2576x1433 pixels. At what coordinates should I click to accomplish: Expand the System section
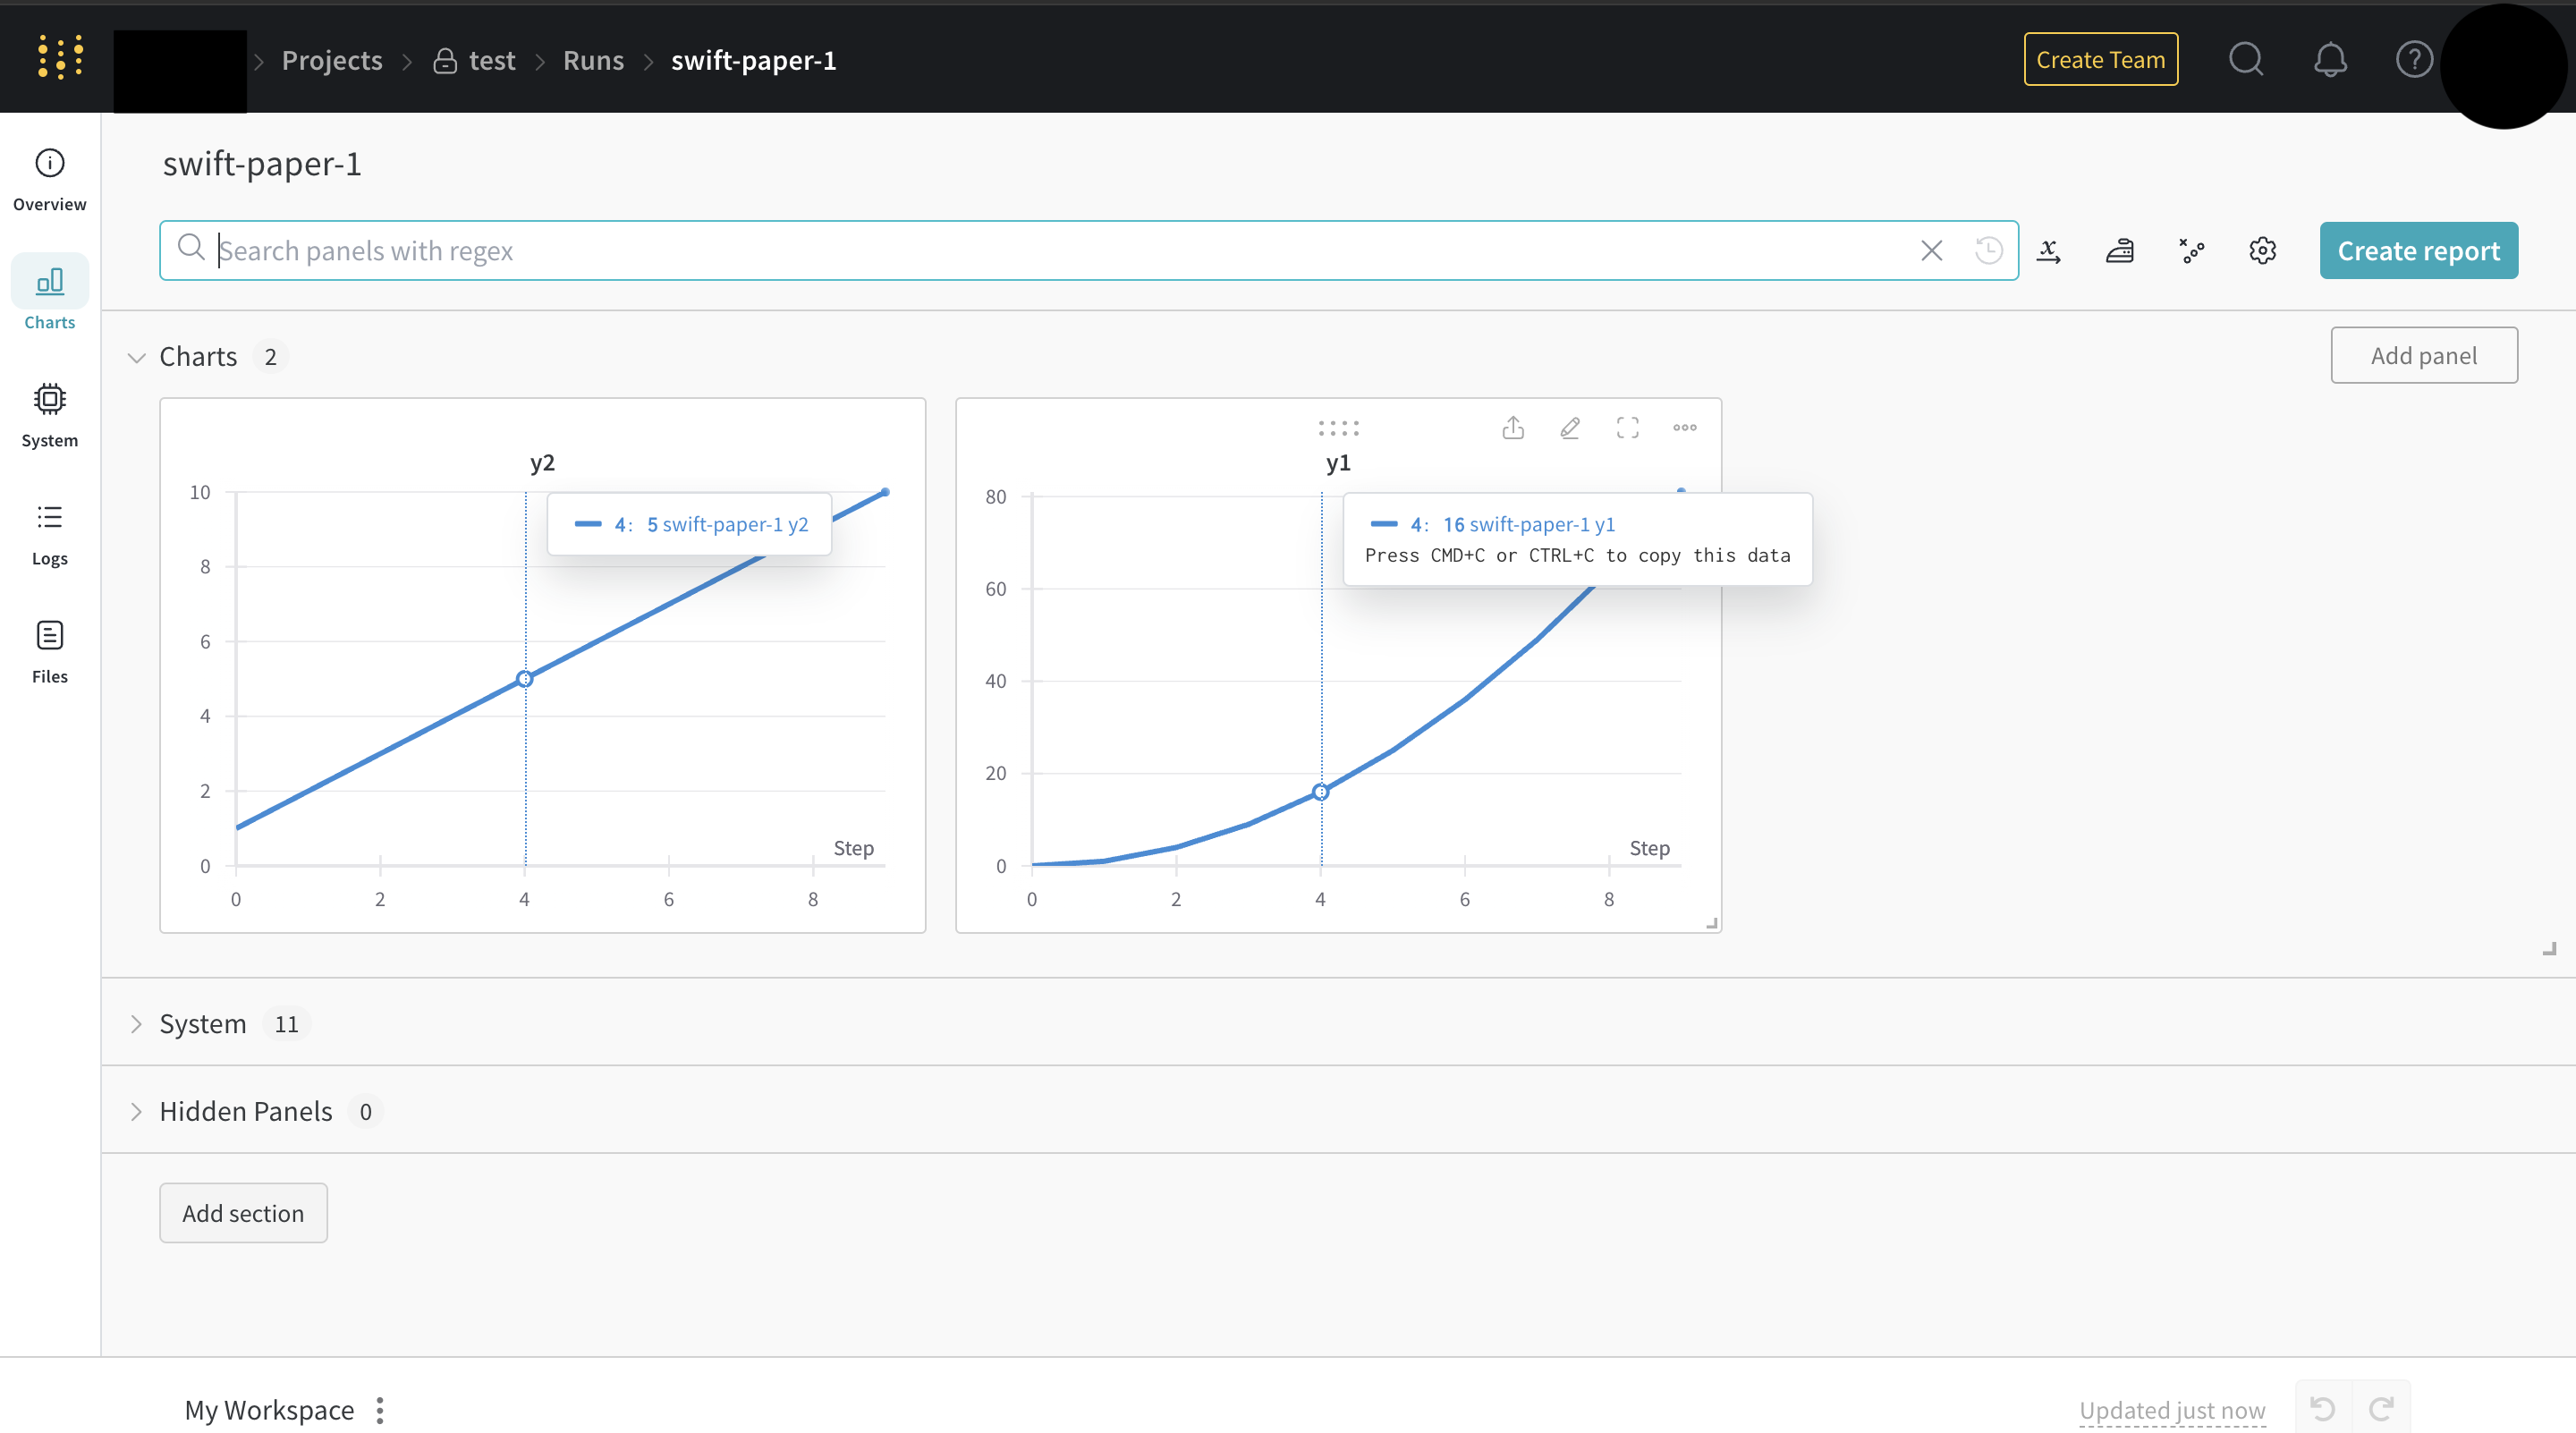click(137, 1024)
